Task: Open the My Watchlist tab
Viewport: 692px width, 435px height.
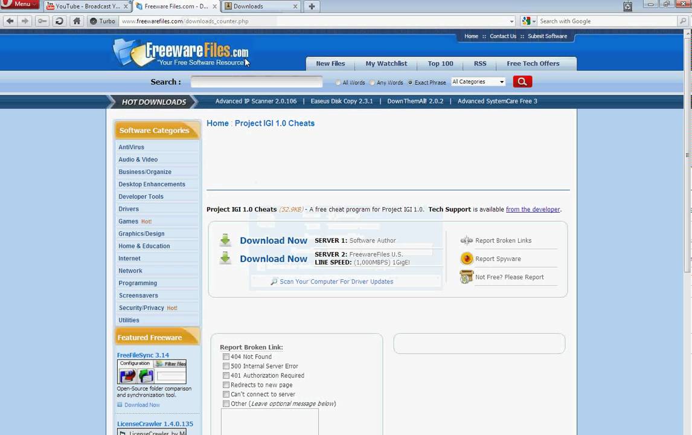Action: click(386, 63)
